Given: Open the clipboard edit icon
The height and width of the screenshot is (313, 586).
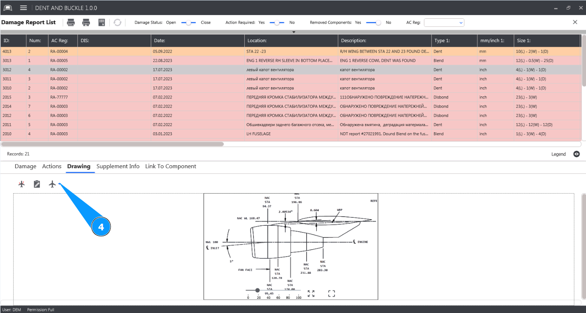Looking at the screenshot, I should pyautogui.click(x=37, y=184).
